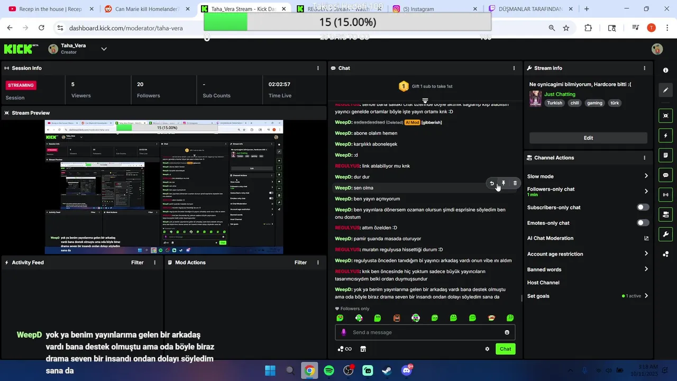Open Discord from taskbar
This screenshot has width=677, height=381.
(406, 370)
